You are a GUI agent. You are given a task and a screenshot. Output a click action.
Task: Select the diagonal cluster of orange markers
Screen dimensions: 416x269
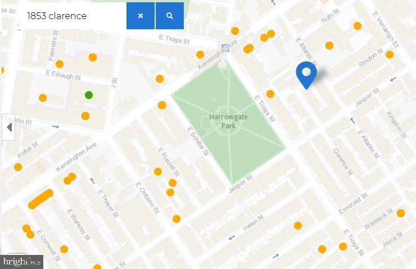[x=40, y=199]
